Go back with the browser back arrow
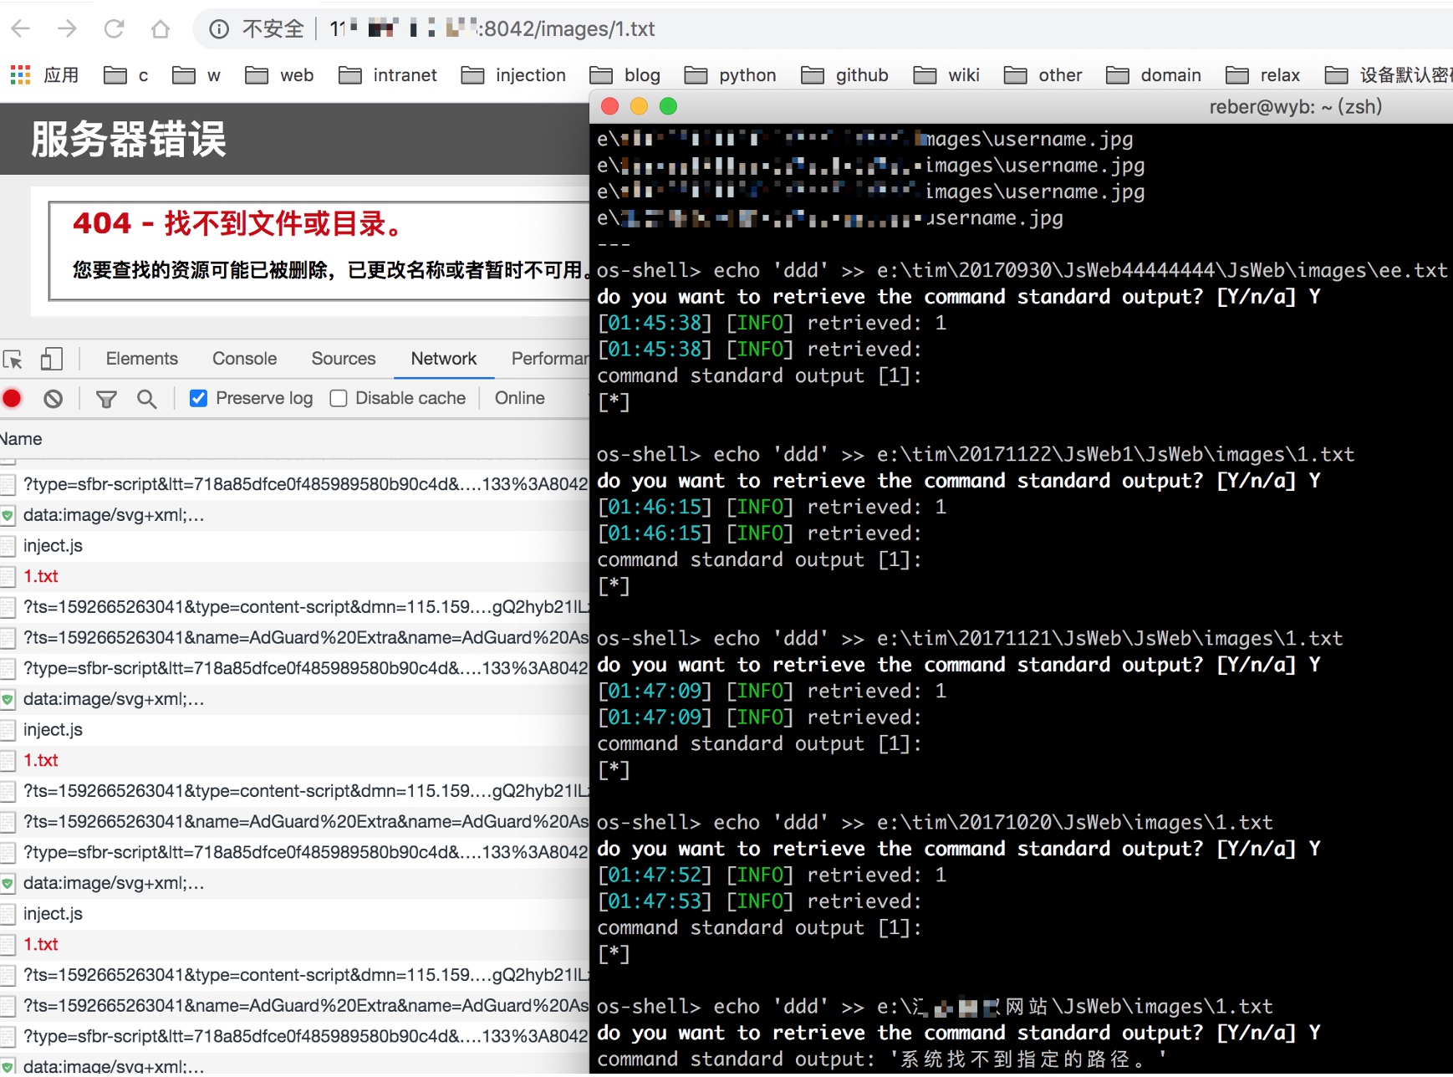The width and height of the screenshot is (1453, 1077). [21, 29]
